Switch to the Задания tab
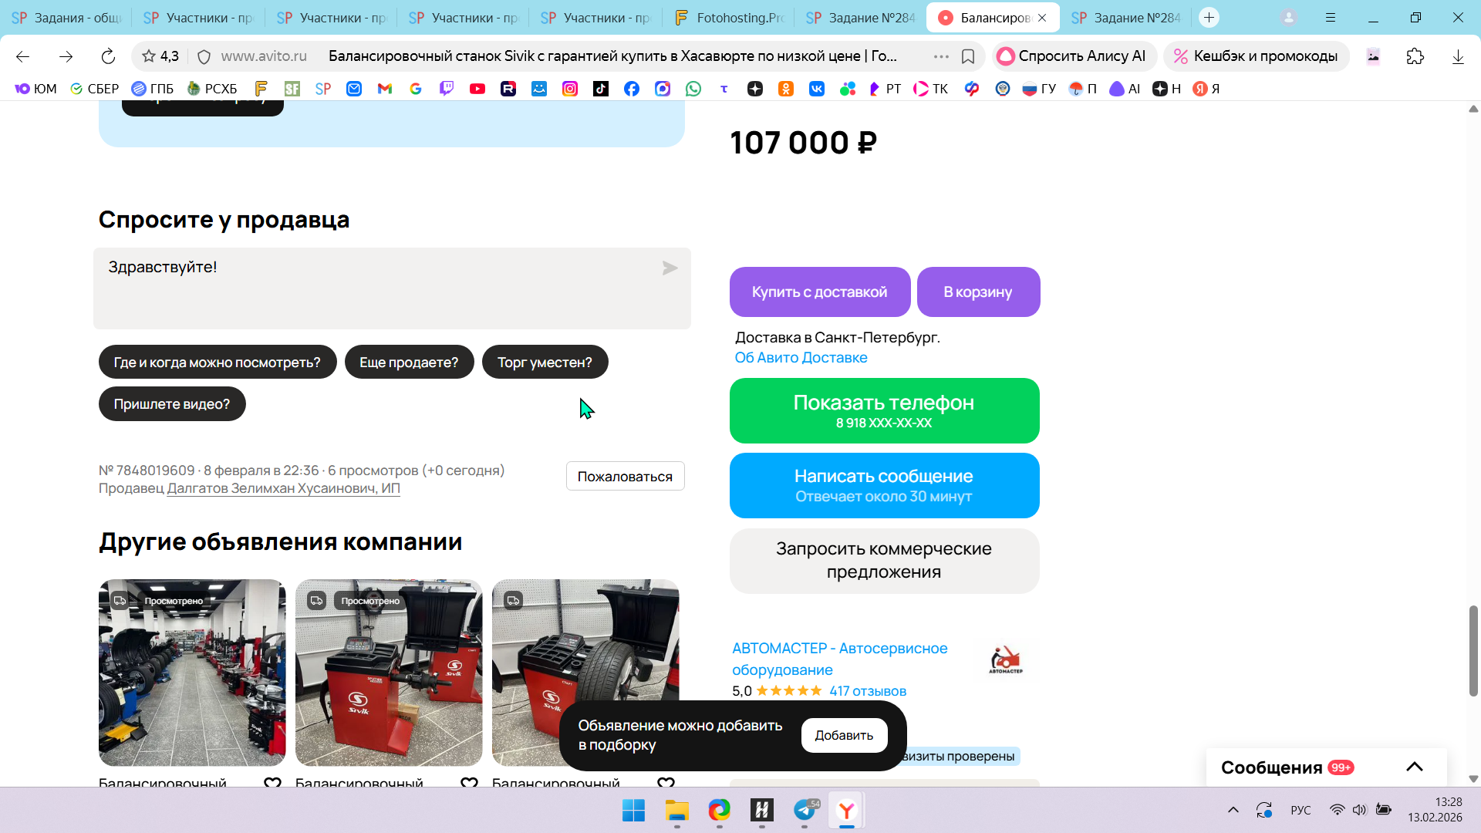This screenshot has width=1481, height=833. pos(67,17)
